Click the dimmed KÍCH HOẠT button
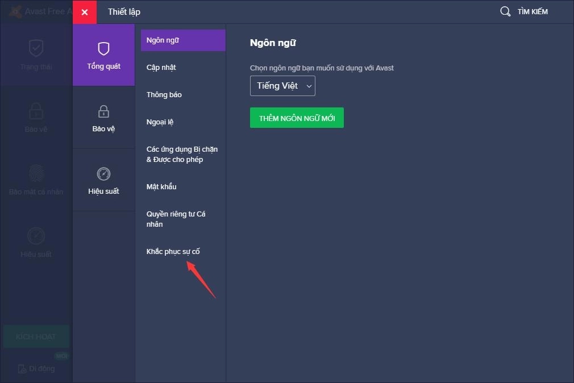The width and height of the screenshot is (574, 383). tap(36, 336)
